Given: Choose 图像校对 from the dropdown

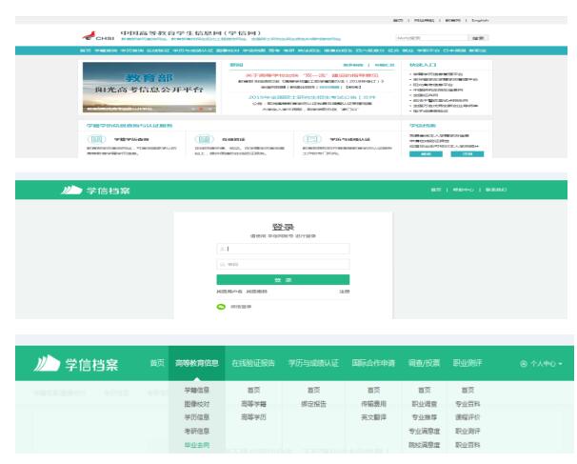Looking at the screenshot, I should click(x=197, y=404).
